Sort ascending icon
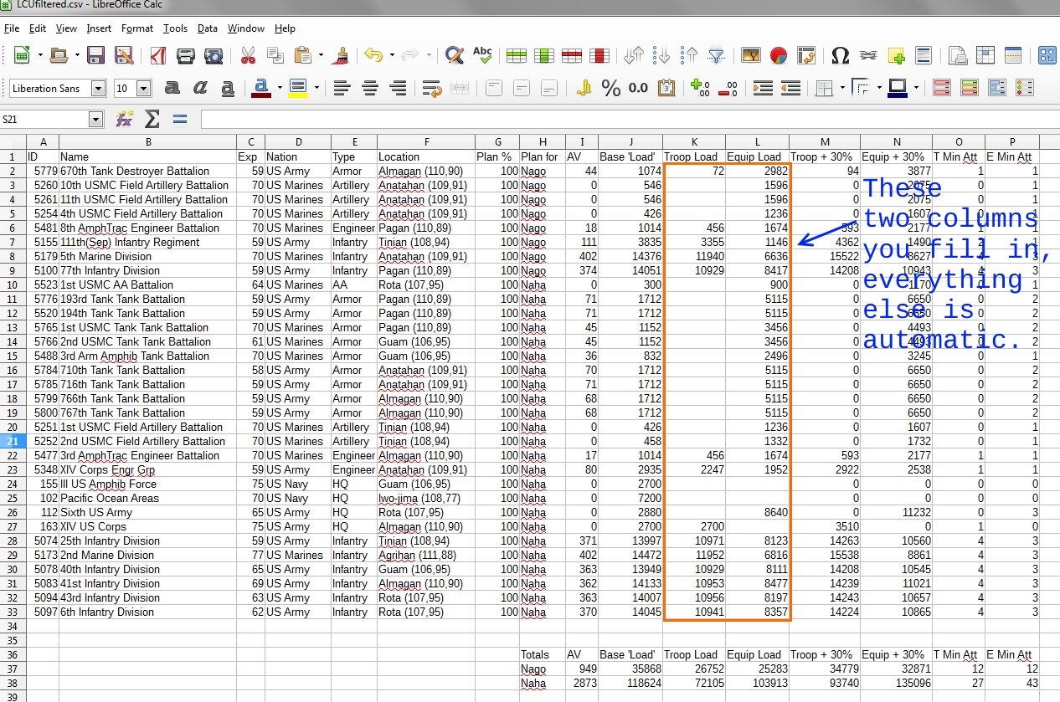1060x702 pixels. [661, 56]
